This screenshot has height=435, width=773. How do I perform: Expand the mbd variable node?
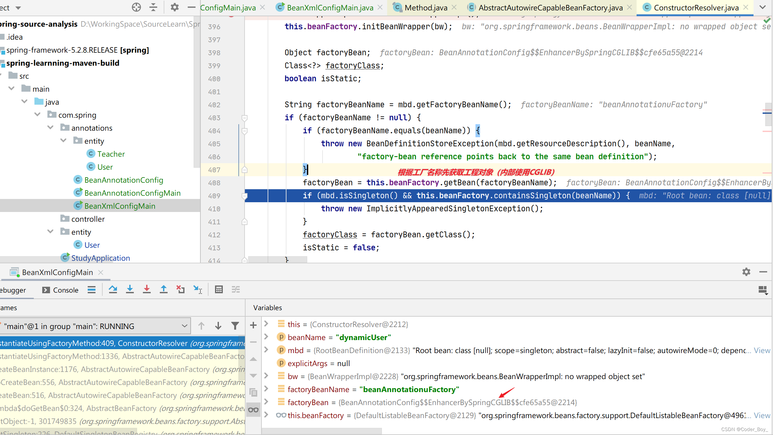pos(266,350)
